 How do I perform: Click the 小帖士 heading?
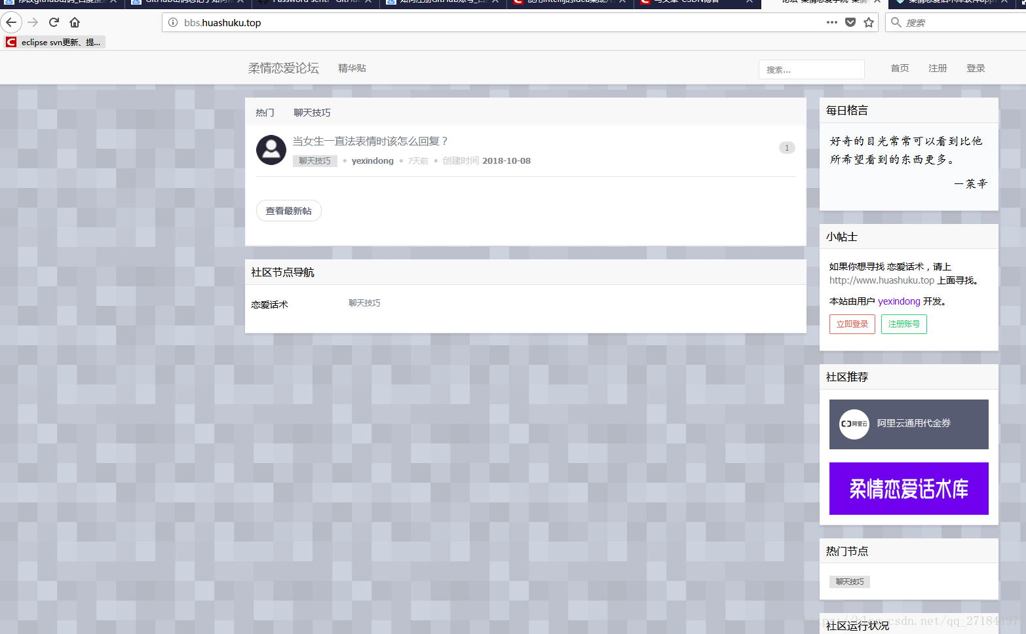tap(842, 237)
